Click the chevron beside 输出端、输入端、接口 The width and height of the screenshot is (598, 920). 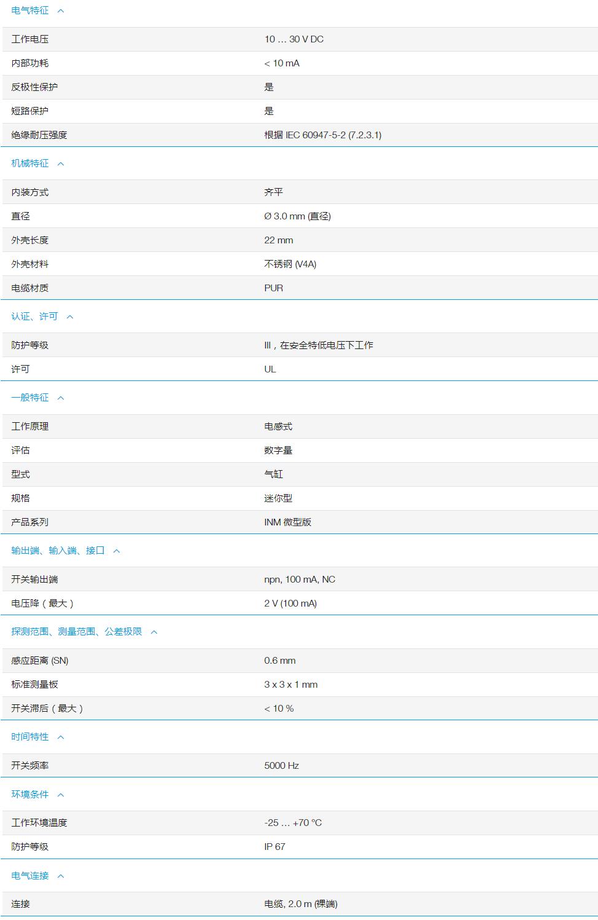[x=116, y=550]
